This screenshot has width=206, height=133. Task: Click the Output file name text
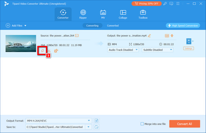[127, 36]
